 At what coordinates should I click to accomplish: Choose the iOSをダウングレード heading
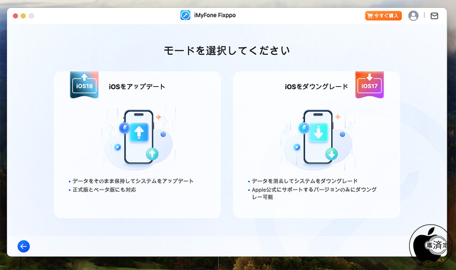click(x=316, y=87)
